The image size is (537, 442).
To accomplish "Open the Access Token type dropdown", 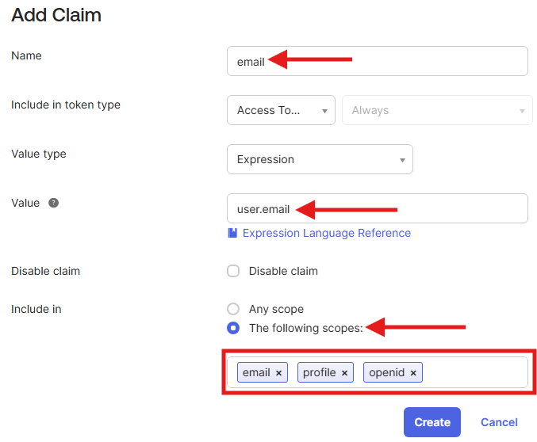I will click(281, 110).
